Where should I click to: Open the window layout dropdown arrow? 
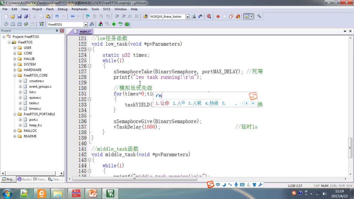[251, 17]
